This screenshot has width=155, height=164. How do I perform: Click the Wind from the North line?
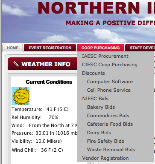[x=44, y=125]
